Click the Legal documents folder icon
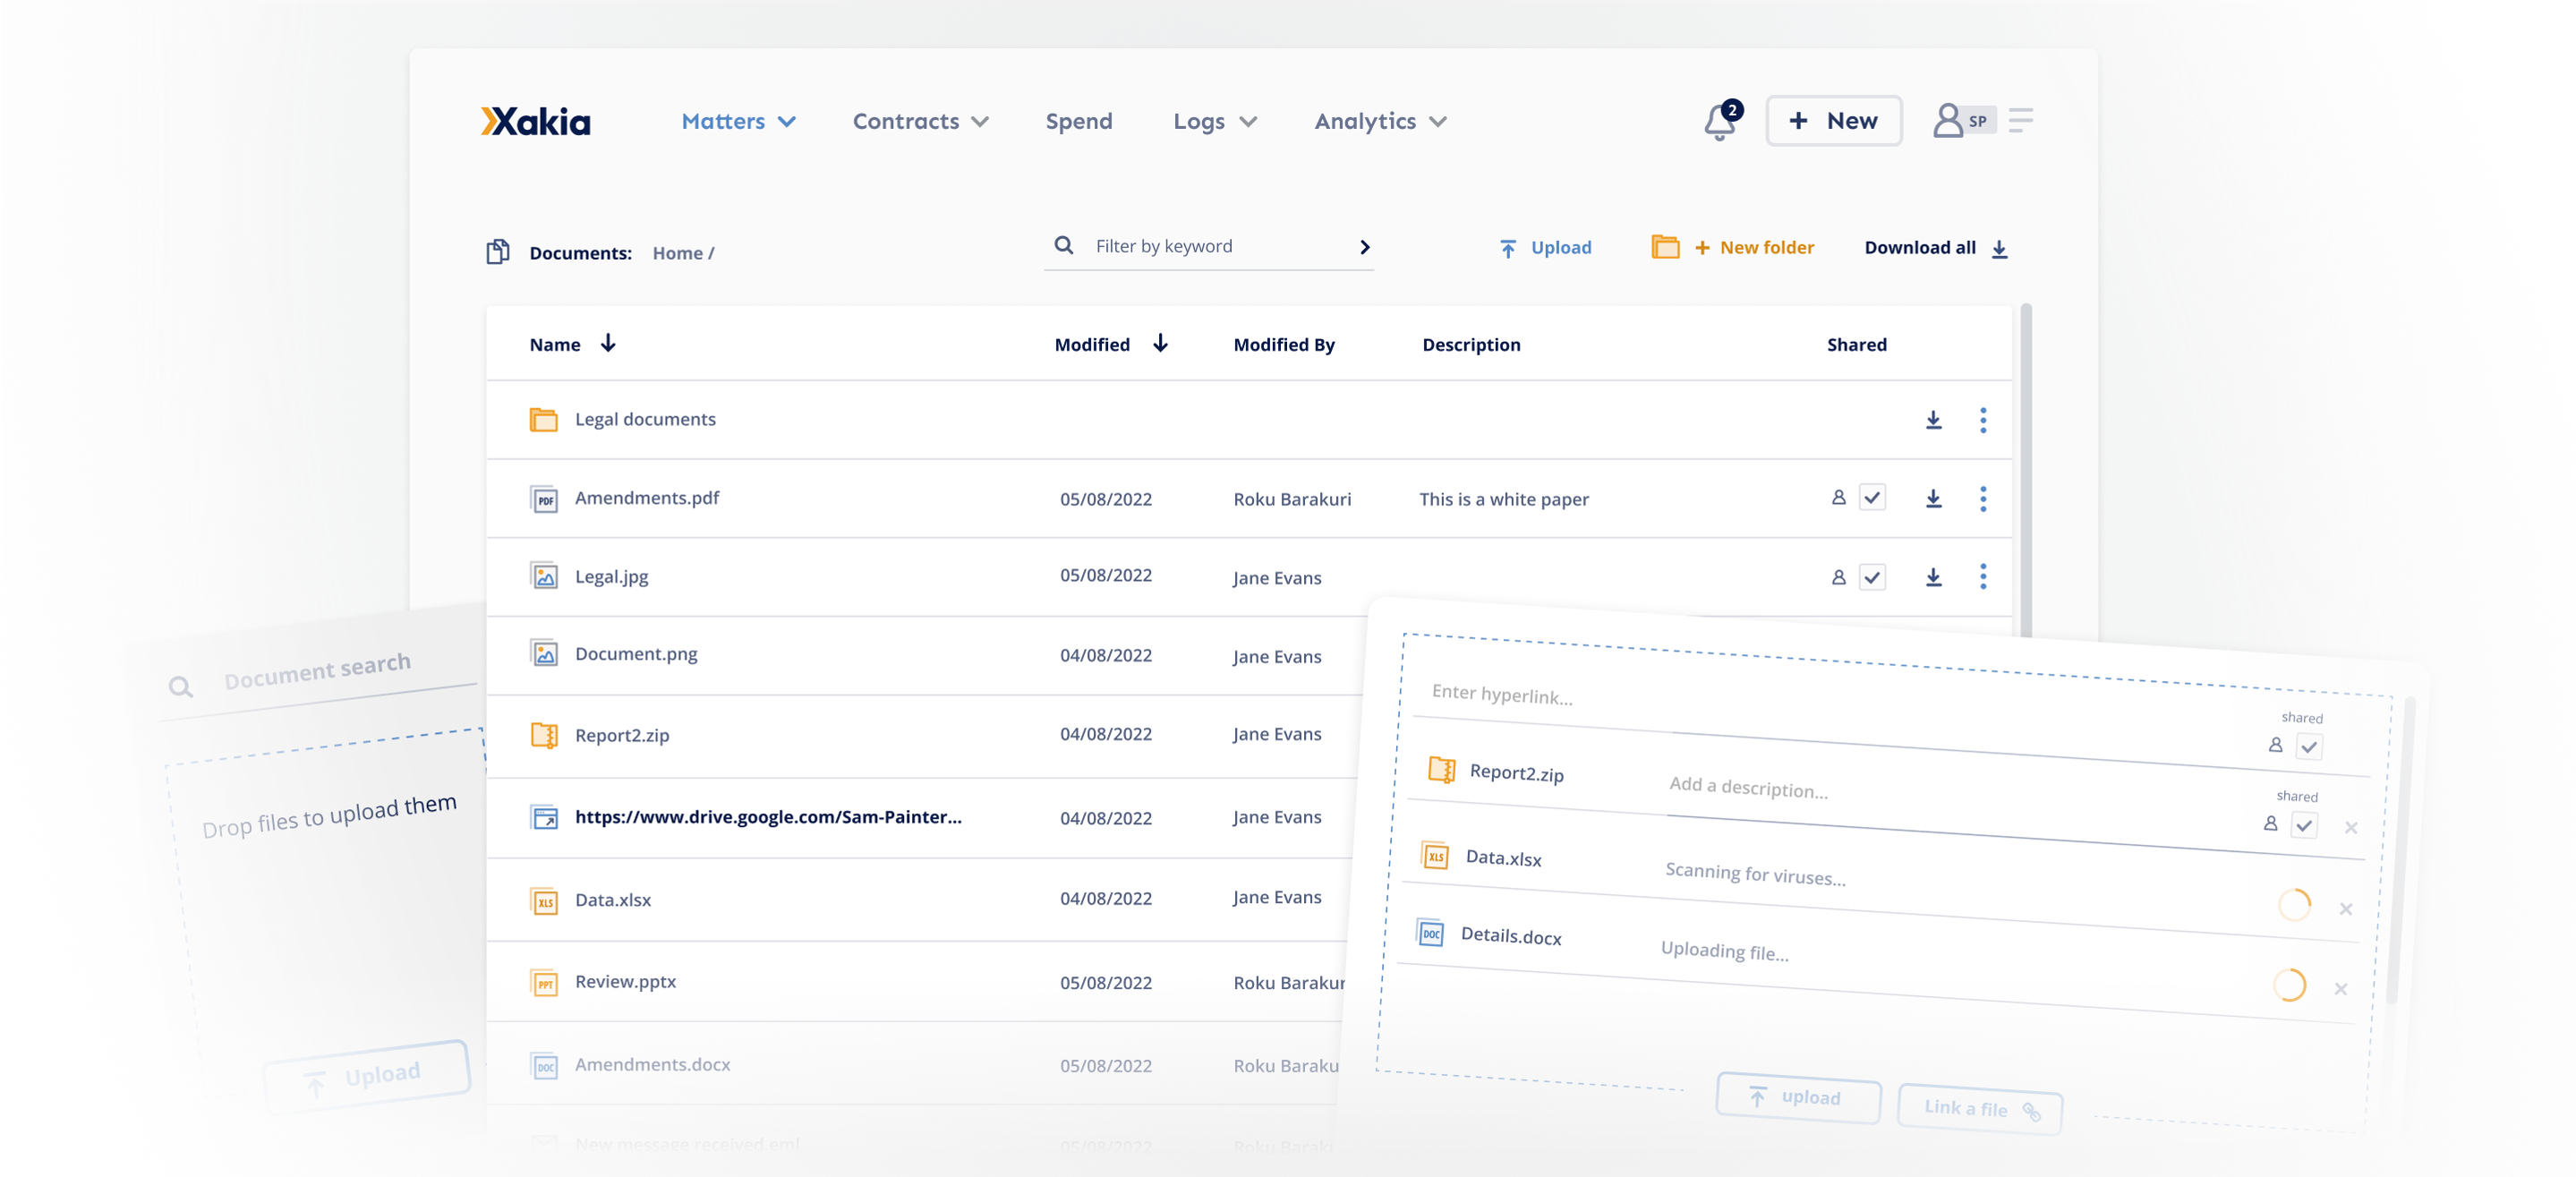The image size is (2576, 1177). point(543,420)
